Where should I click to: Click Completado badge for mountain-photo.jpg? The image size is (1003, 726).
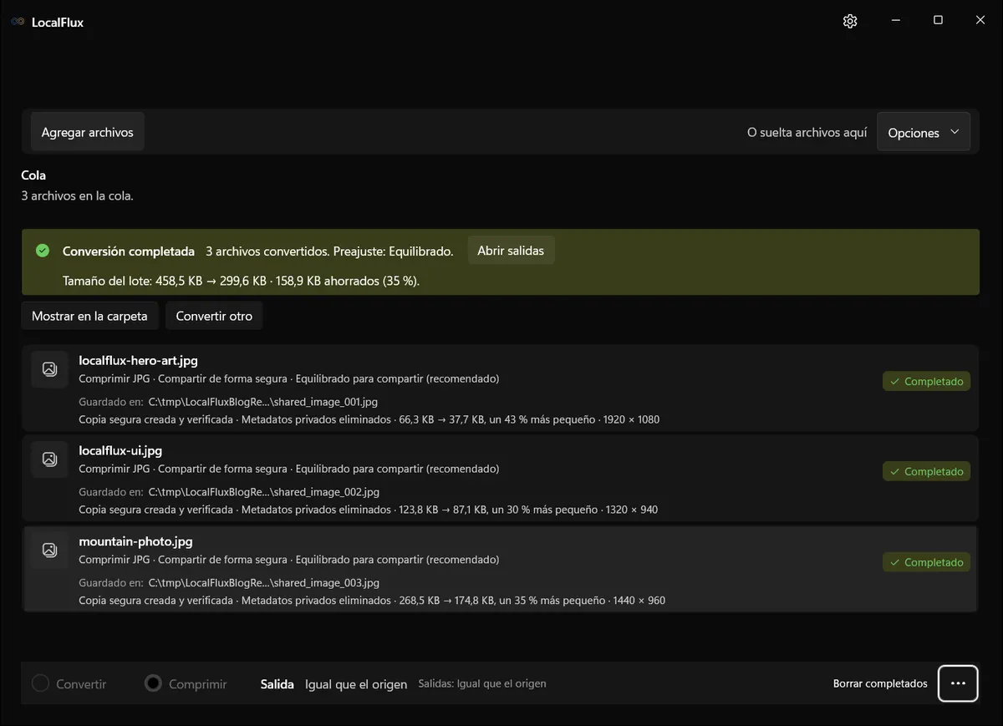click(926, 562)
